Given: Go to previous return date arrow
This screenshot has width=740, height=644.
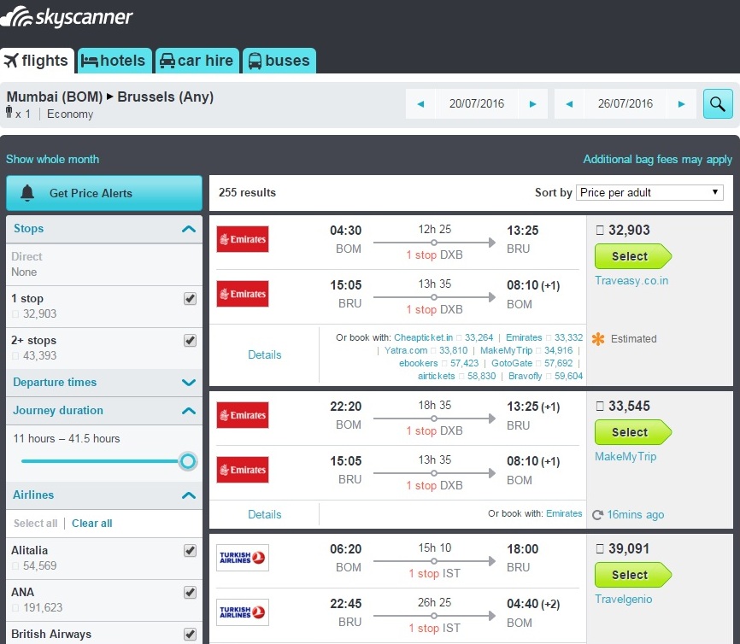Looking at the screenshot, I should [x=569, y=104].
